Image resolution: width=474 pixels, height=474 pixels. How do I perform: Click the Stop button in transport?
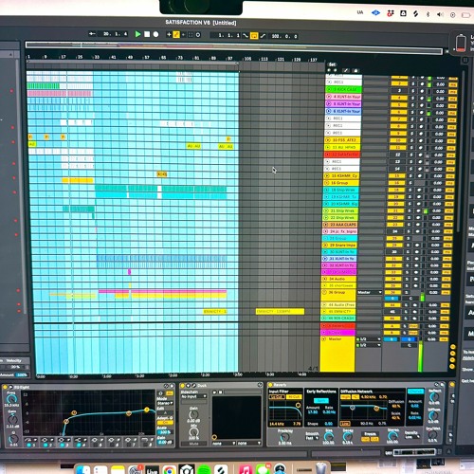[x=147, y=34]
